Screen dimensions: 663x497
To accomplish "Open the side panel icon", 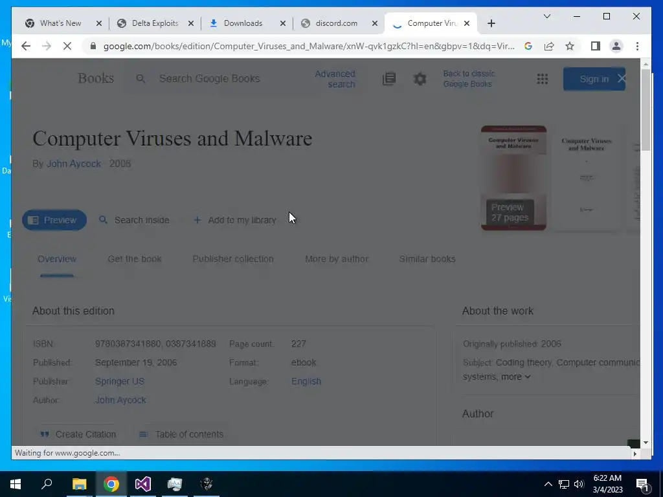I will coord(596,46).
